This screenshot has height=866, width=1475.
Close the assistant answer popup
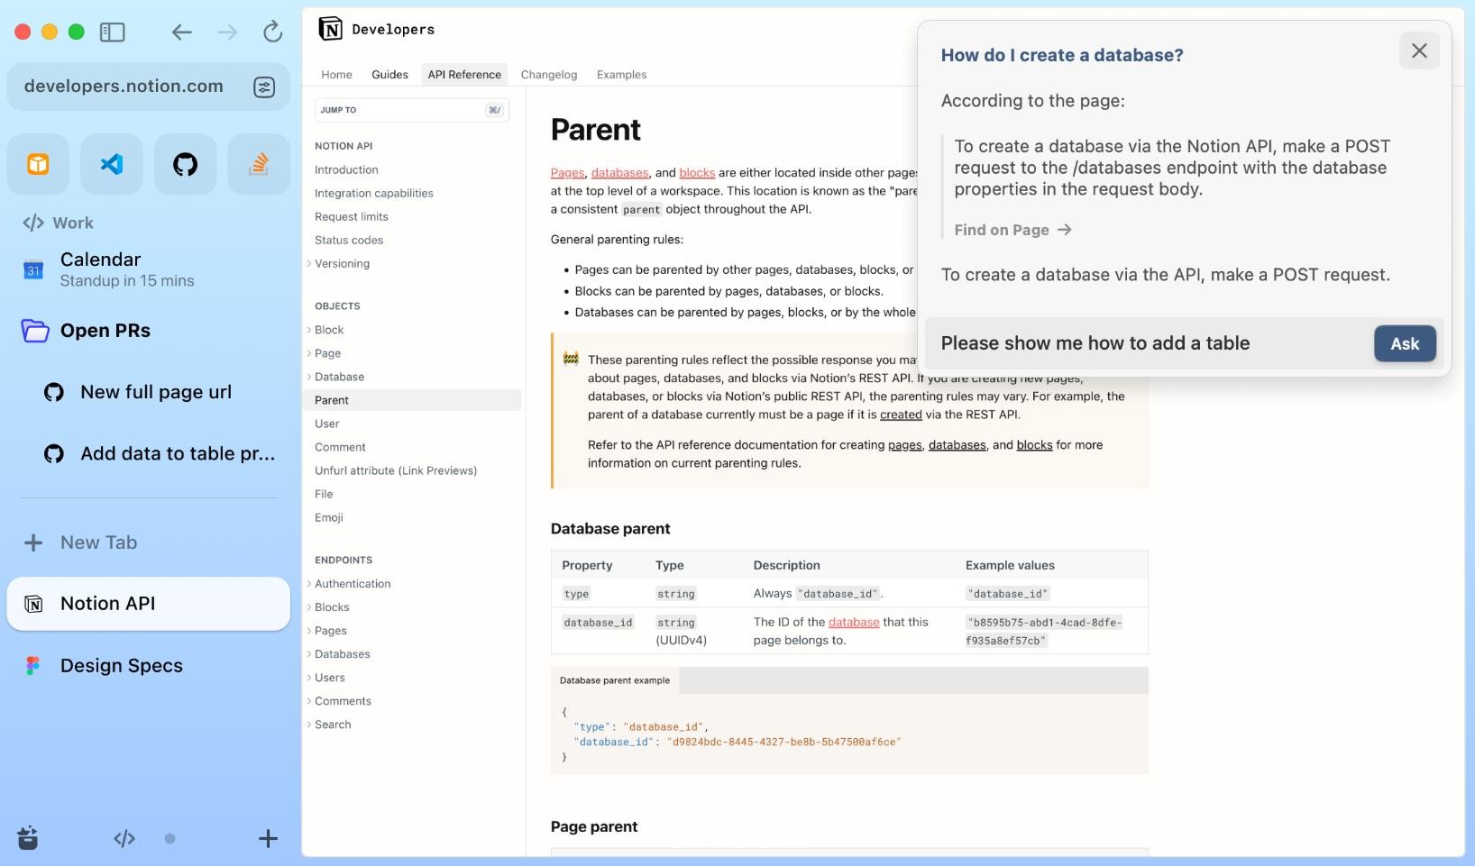[1419, 50]
